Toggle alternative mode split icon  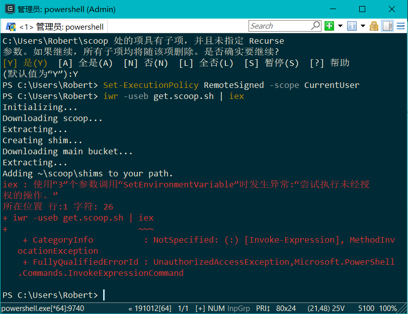[387, 26]
